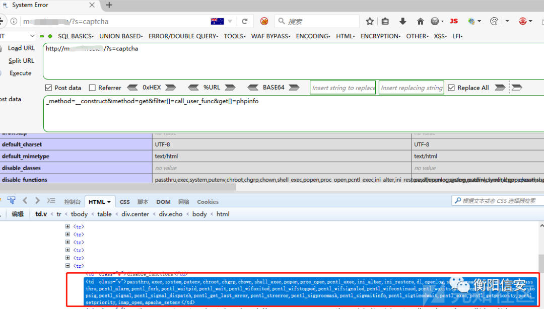URL-encode with right arrow beside %URL
Viewport: 544px width, 309px height.
tap(230, 88)
